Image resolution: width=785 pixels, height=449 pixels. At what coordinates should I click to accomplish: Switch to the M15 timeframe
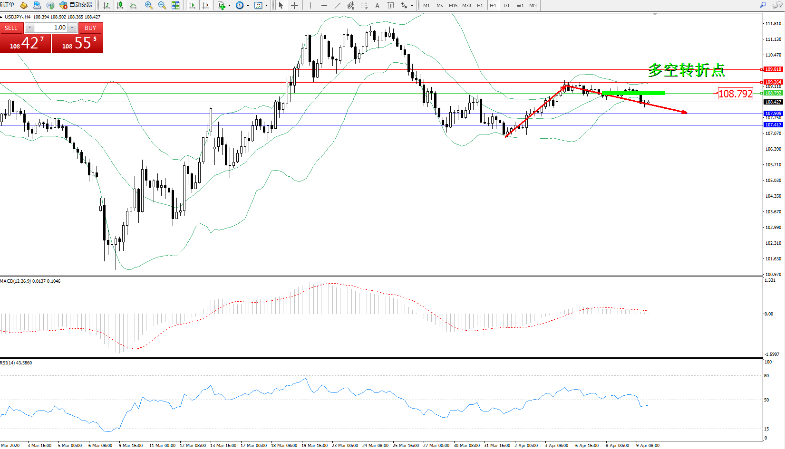tap(453, 5)
